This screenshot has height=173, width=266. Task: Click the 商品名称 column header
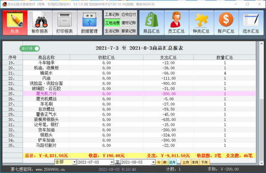[x=46, y=58]
